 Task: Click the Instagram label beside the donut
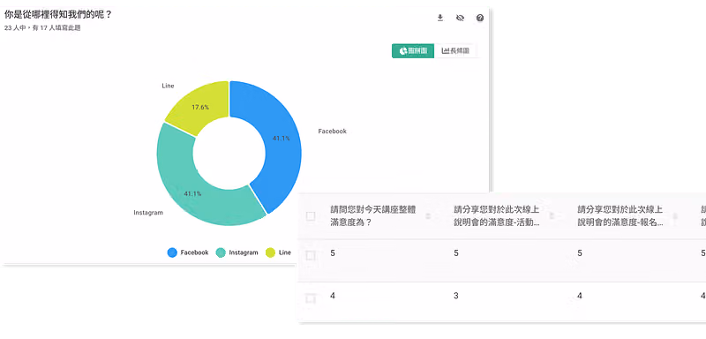click(x=148, y=213)
